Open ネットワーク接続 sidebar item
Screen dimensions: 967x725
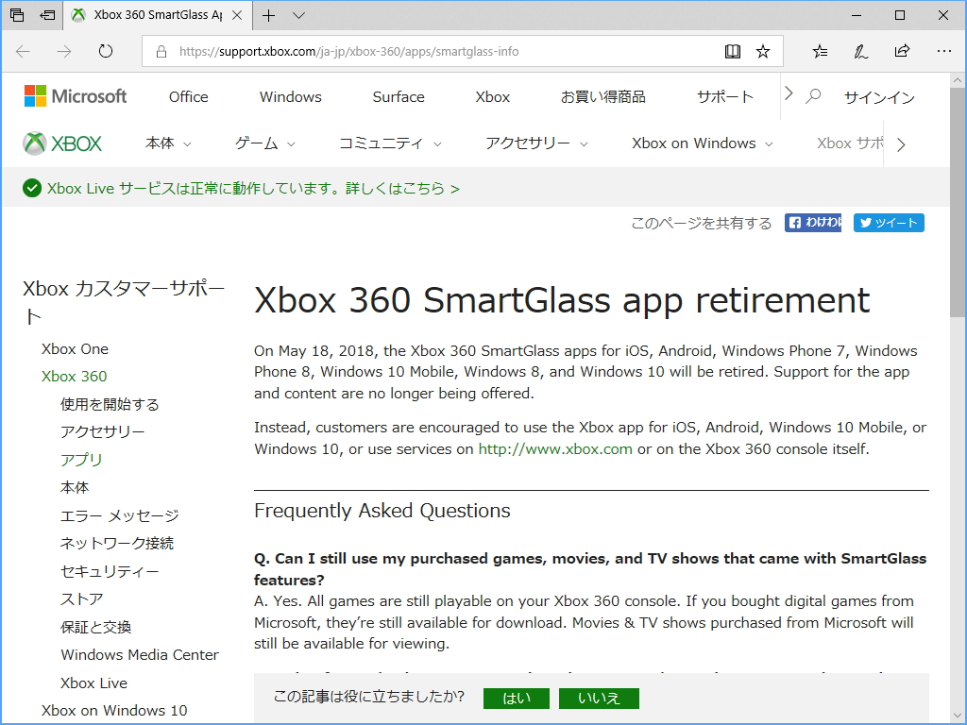click(117, 543)
